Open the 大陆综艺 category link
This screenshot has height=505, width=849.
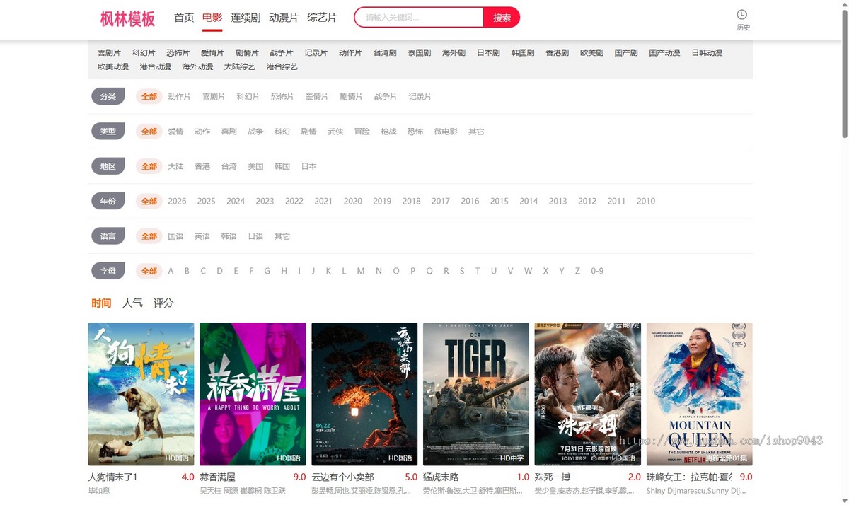click(240, 66)
